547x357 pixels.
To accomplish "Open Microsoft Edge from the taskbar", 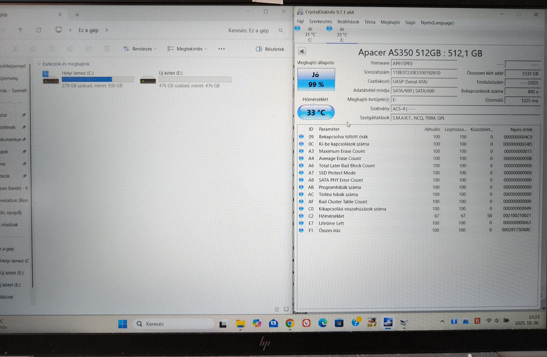I will click(x=322, y=323).
